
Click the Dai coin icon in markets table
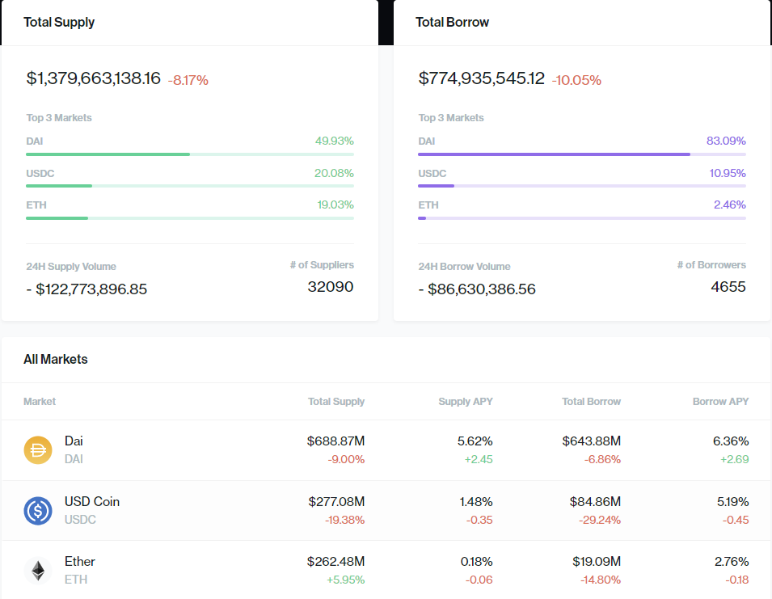(x=37, y=449)
